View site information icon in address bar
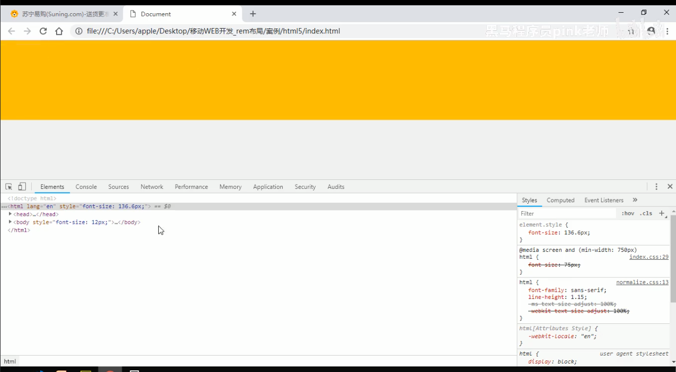This screenshot has width=676, height=372. click(x=79, y=31)
